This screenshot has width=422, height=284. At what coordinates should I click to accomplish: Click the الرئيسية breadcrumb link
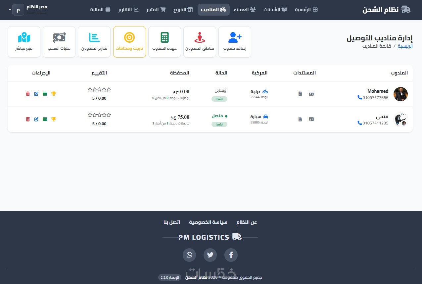(x=405, y=46)
